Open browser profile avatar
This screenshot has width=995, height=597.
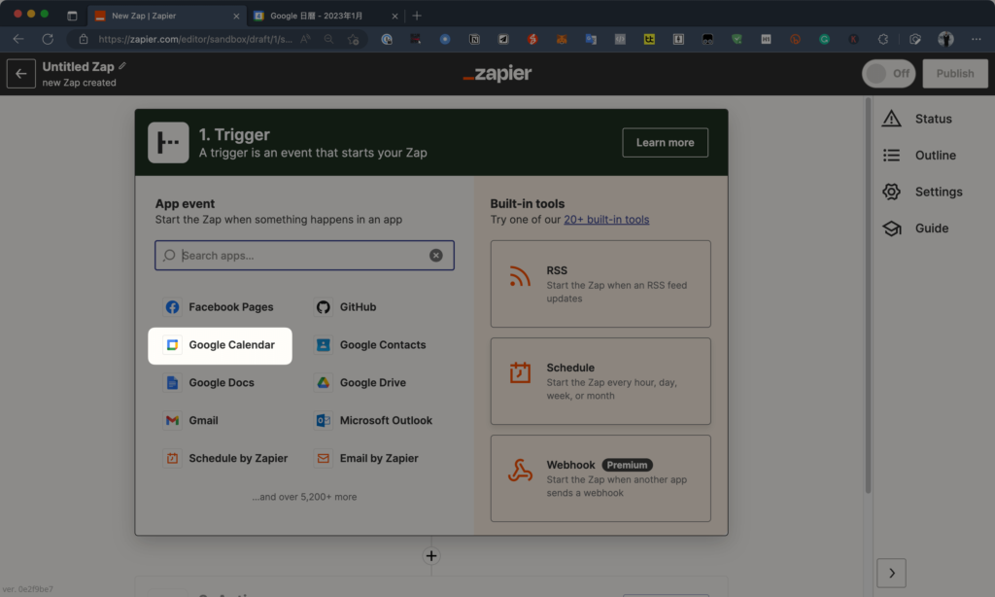pyautogui.click(x=945, y=39)
